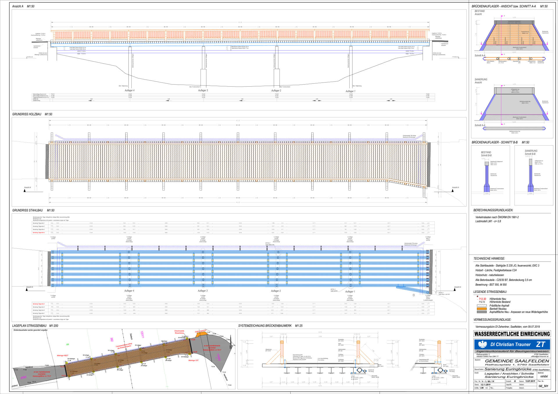Click the red 712,30 Höhenkote Neu sample
This screenshot has width=558, height=394.
482,299
